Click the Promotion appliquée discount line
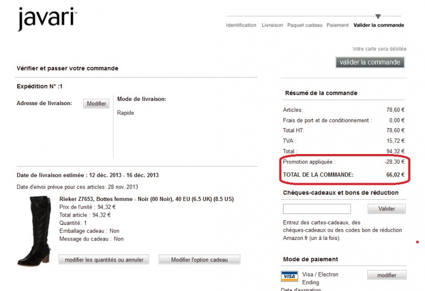This screenshot has width=425, height=291. pyautogui.click(x=309, y=162)
